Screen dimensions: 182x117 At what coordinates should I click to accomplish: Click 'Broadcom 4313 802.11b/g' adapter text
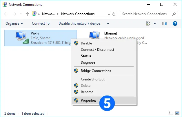pos(51,43)
